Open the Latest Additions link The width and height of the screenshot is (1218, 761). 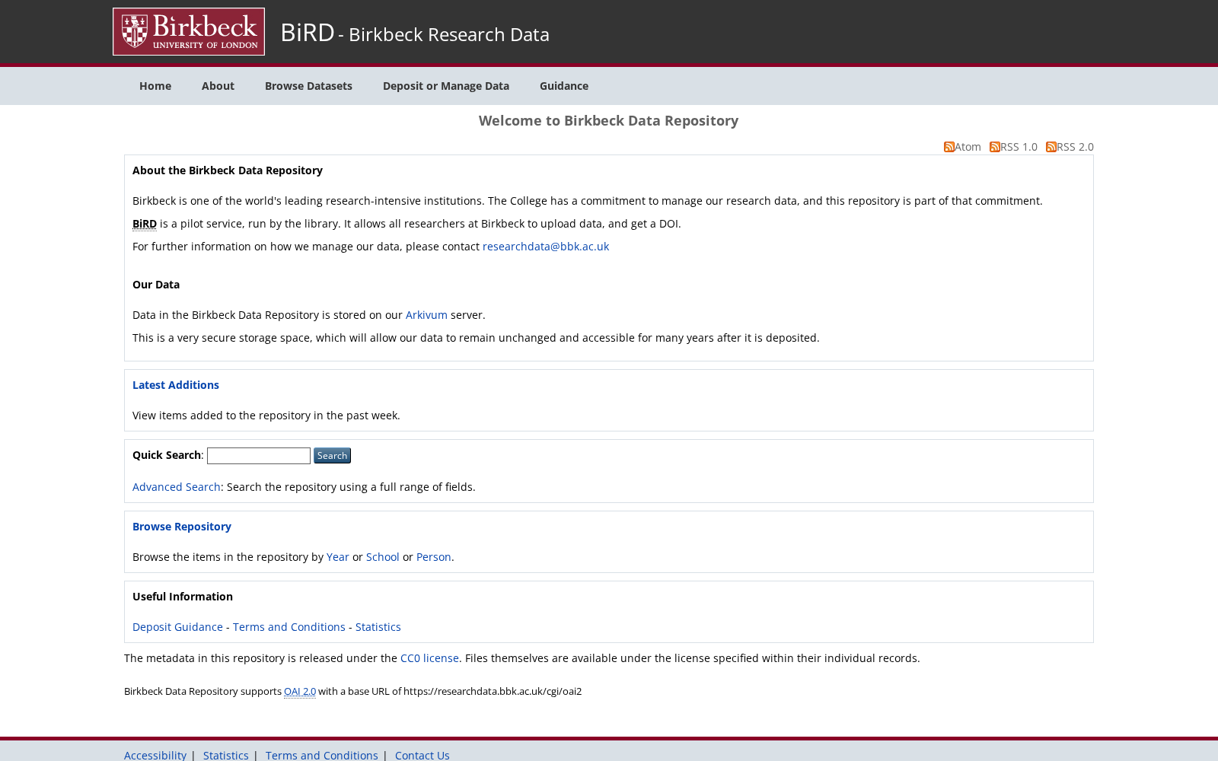(176, 385)
